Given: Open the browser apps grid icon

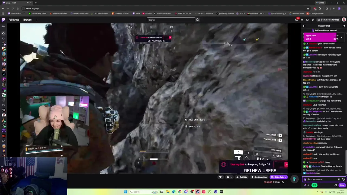Looking at the screenshot, I should coord(3,14).
